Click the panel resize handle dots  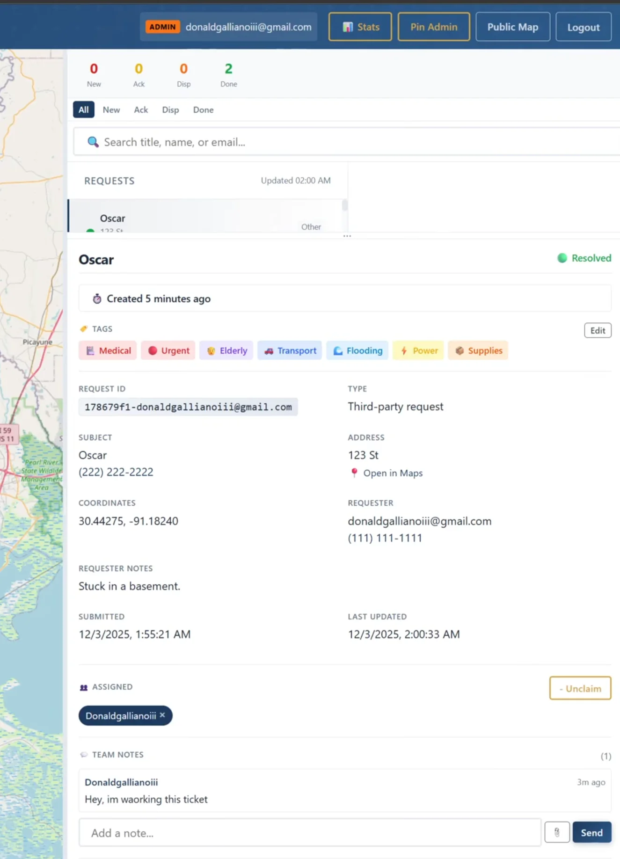point(347,236)
